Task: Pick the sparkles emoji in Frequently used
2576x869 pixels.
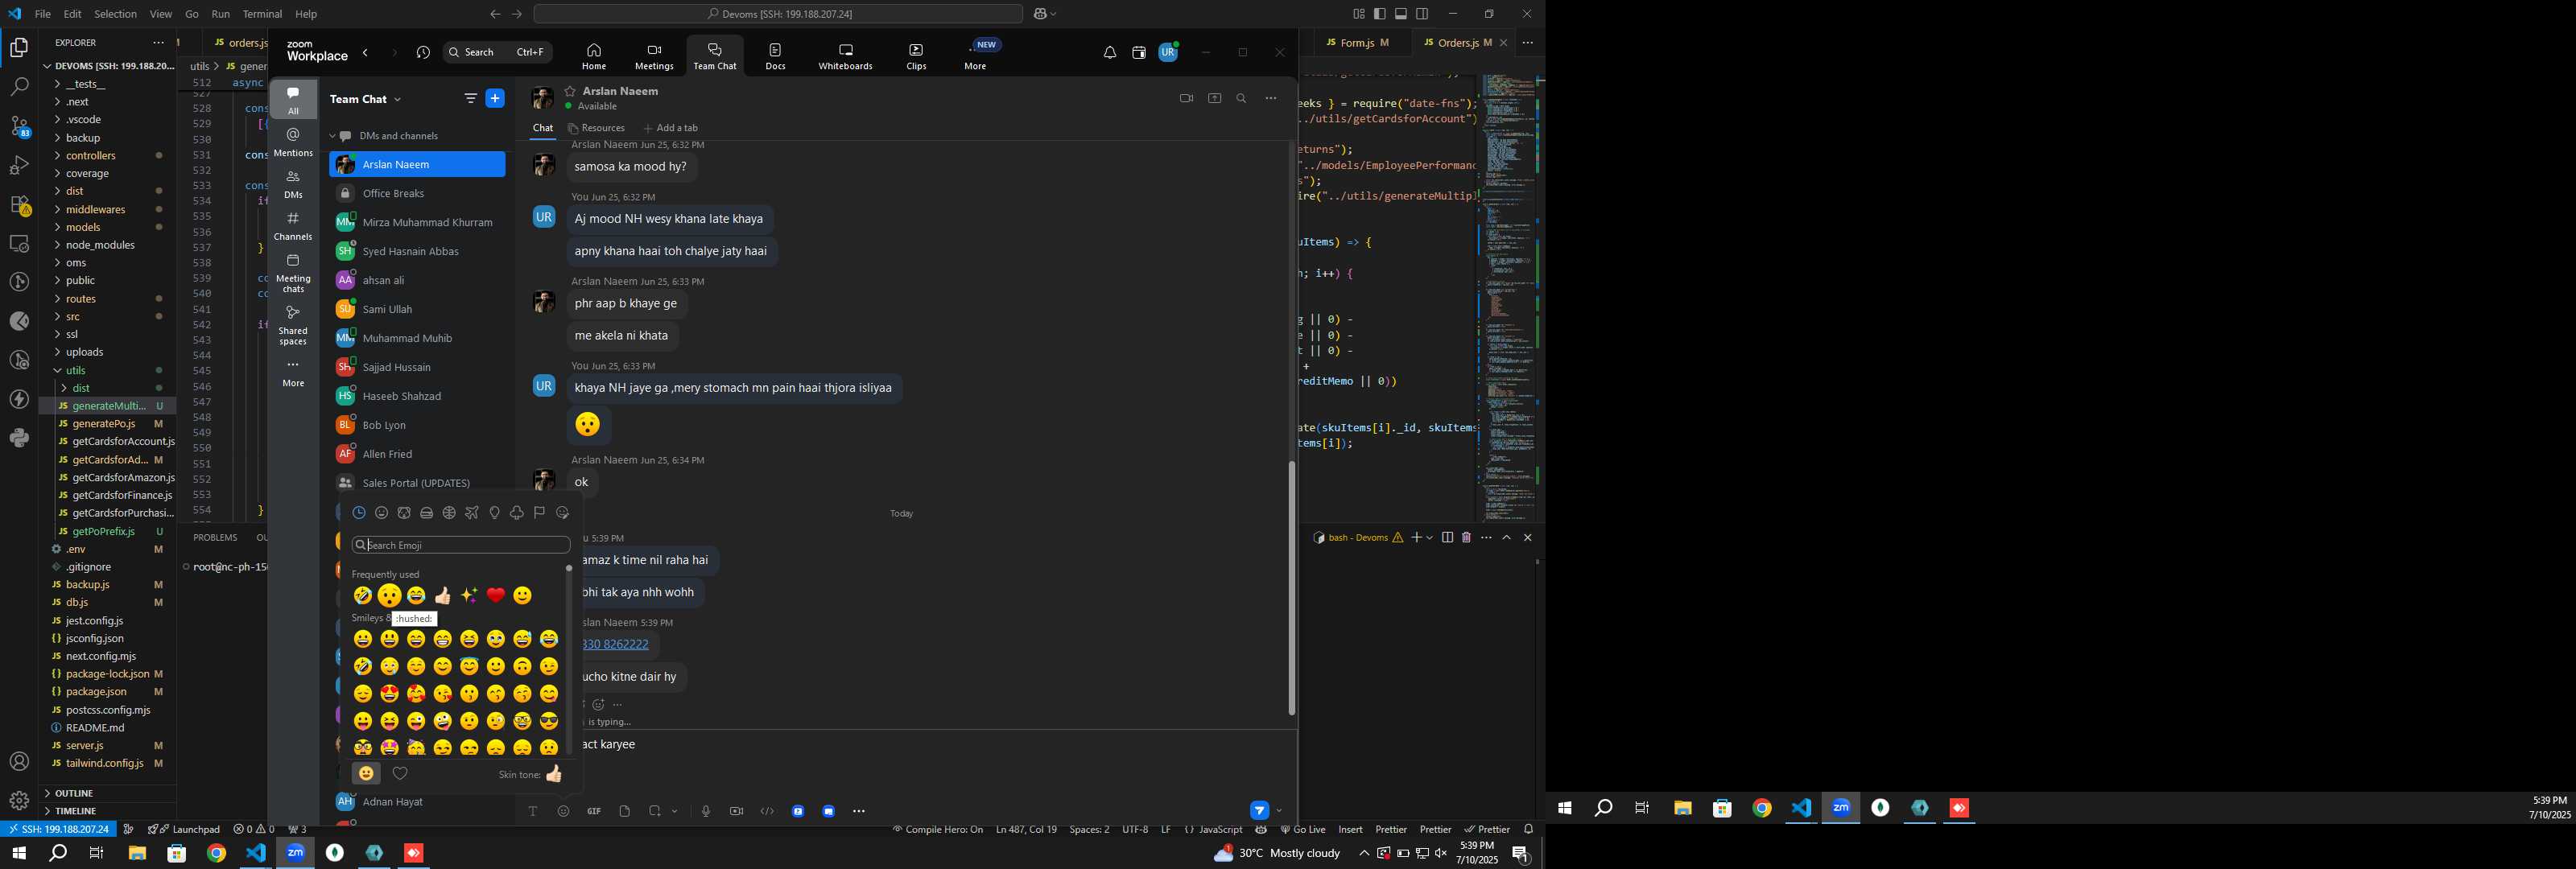Action: [469, 595]
